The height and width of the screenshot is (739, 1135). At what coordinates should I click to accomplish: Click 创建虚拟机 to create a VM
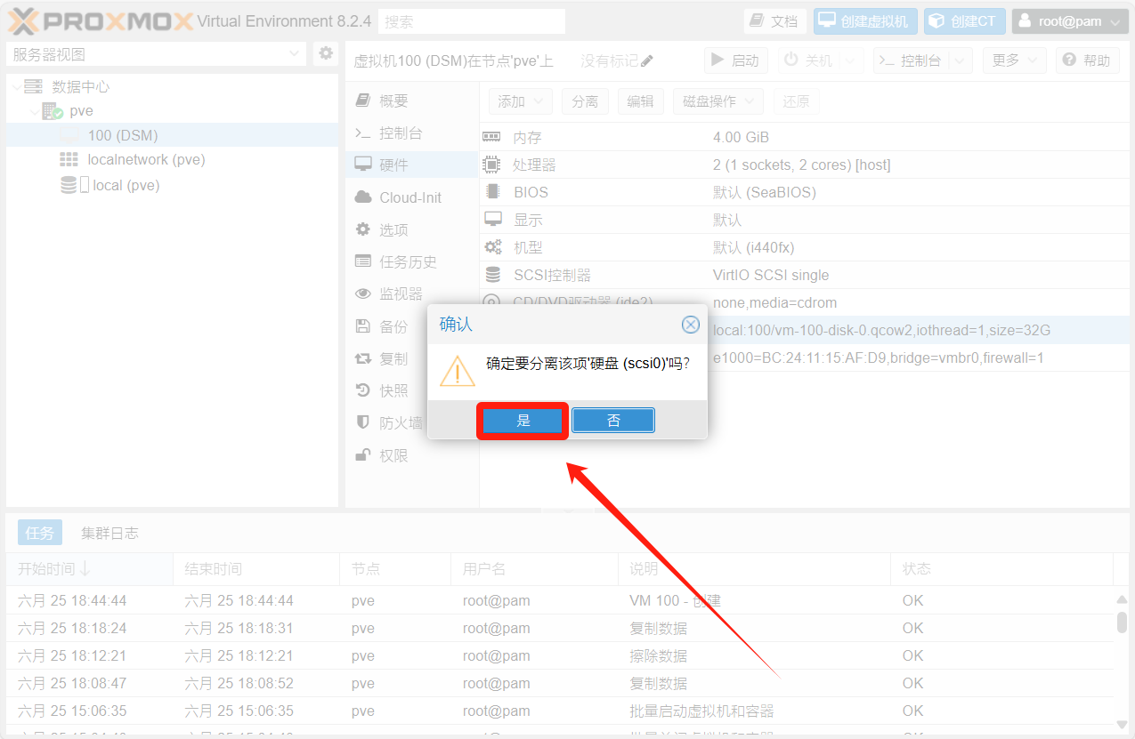tap(864, 21)
